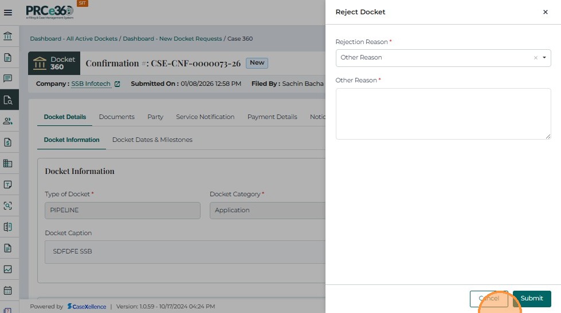Click the chat message icon in the sidebar
Image resolution: width=561 pixels, height=313 pixels.
[8, 78]
